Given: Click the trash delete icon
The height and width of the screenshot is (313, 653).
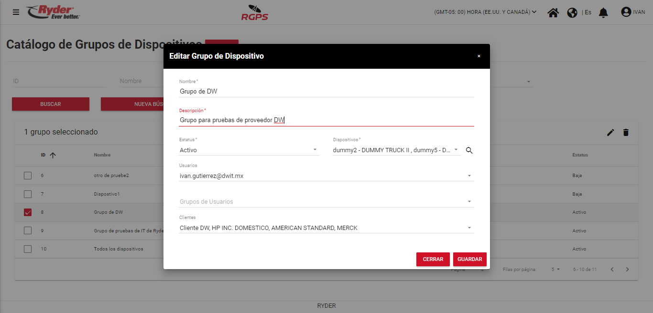Looking at the screenshot, I should [x=626, y=133].
